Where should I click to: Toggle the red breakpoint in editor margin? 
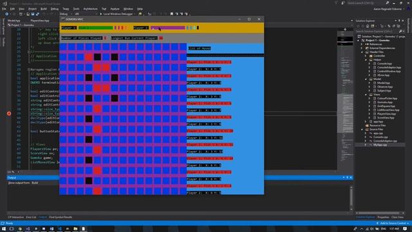(9, 113)
